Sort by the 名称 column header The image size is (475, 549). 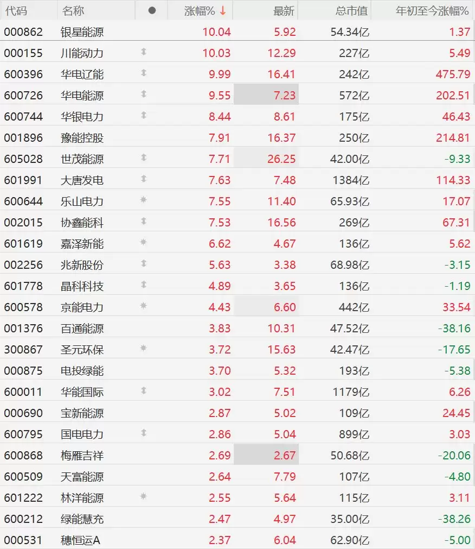[x=73, y=11]
